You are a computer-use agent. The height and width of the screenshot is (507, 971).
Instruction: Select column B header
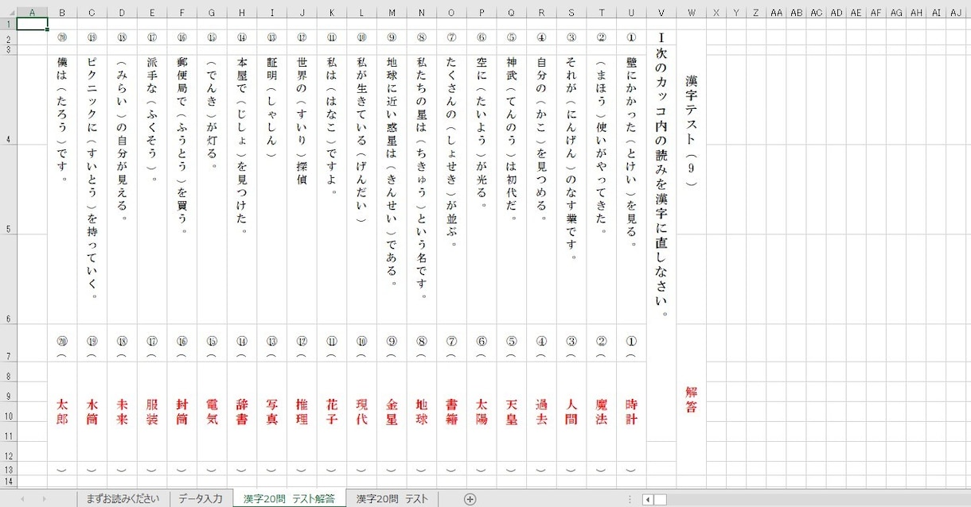(62, 12)
